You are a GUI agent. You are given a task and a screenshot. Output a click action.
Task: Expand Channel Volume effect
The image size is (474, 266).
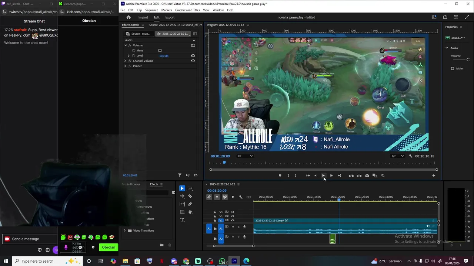click(x=125, y=61)
